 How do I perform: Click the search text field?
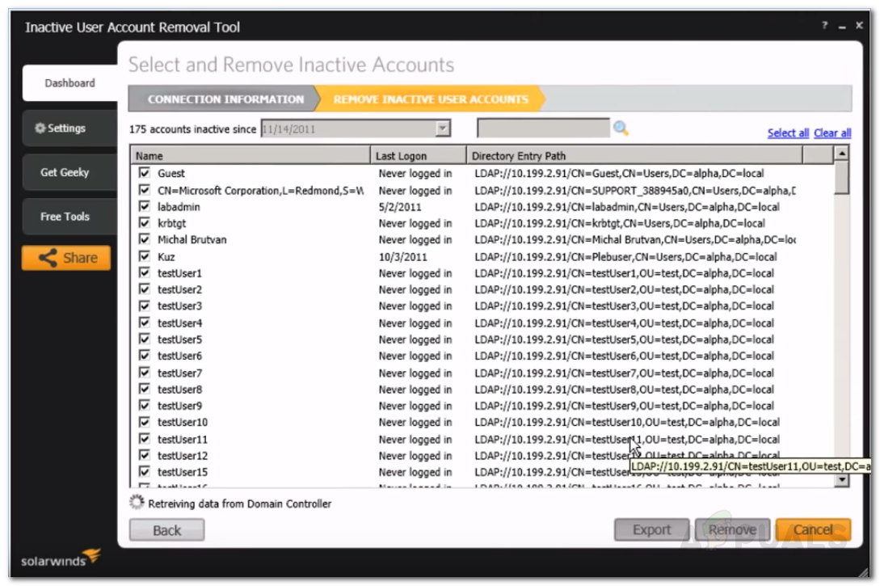click(x=543, y=129)
